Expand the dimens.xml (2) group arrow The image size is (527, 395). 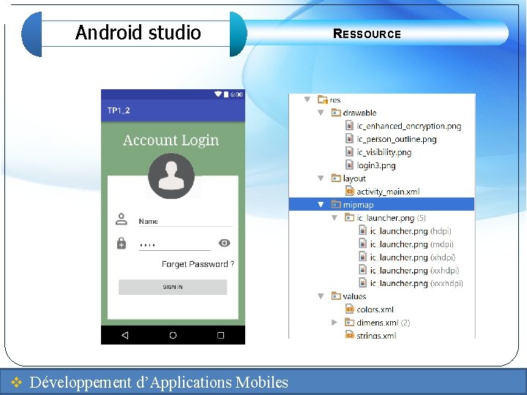point(334,323)
